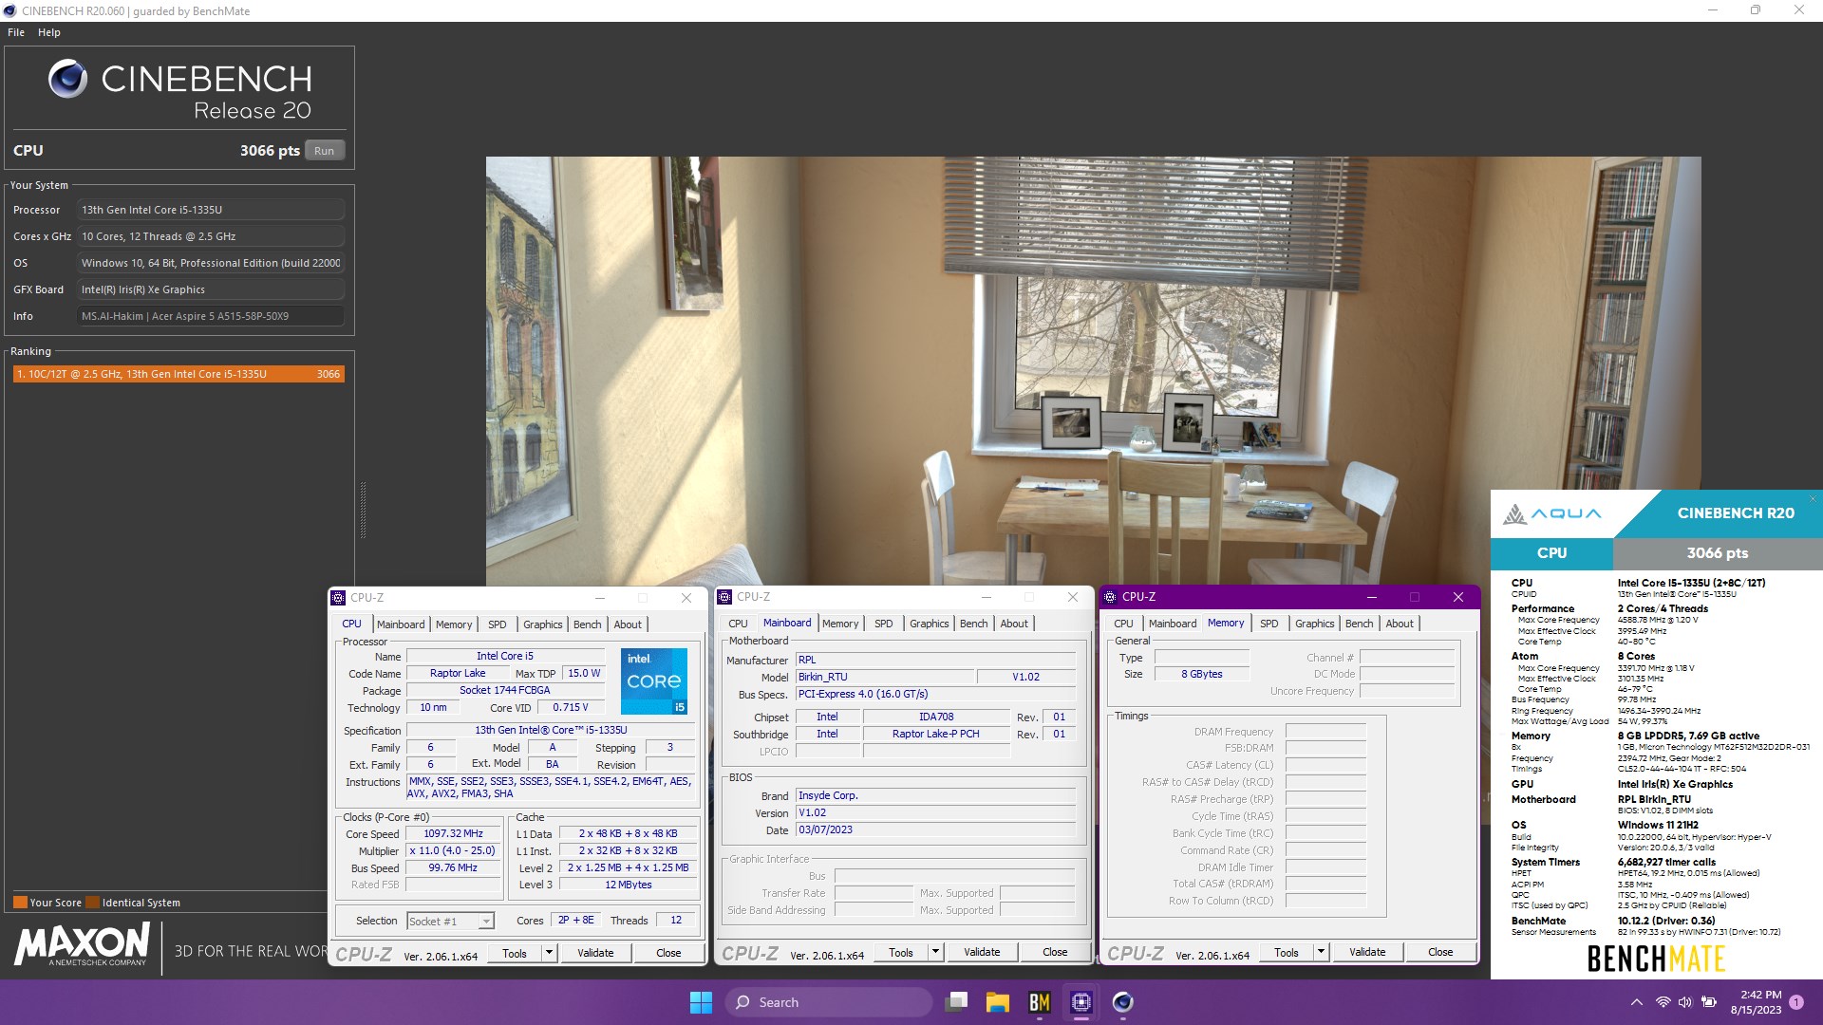
Task: Close the middle CPU-Z window
Action: point(1073,597)
